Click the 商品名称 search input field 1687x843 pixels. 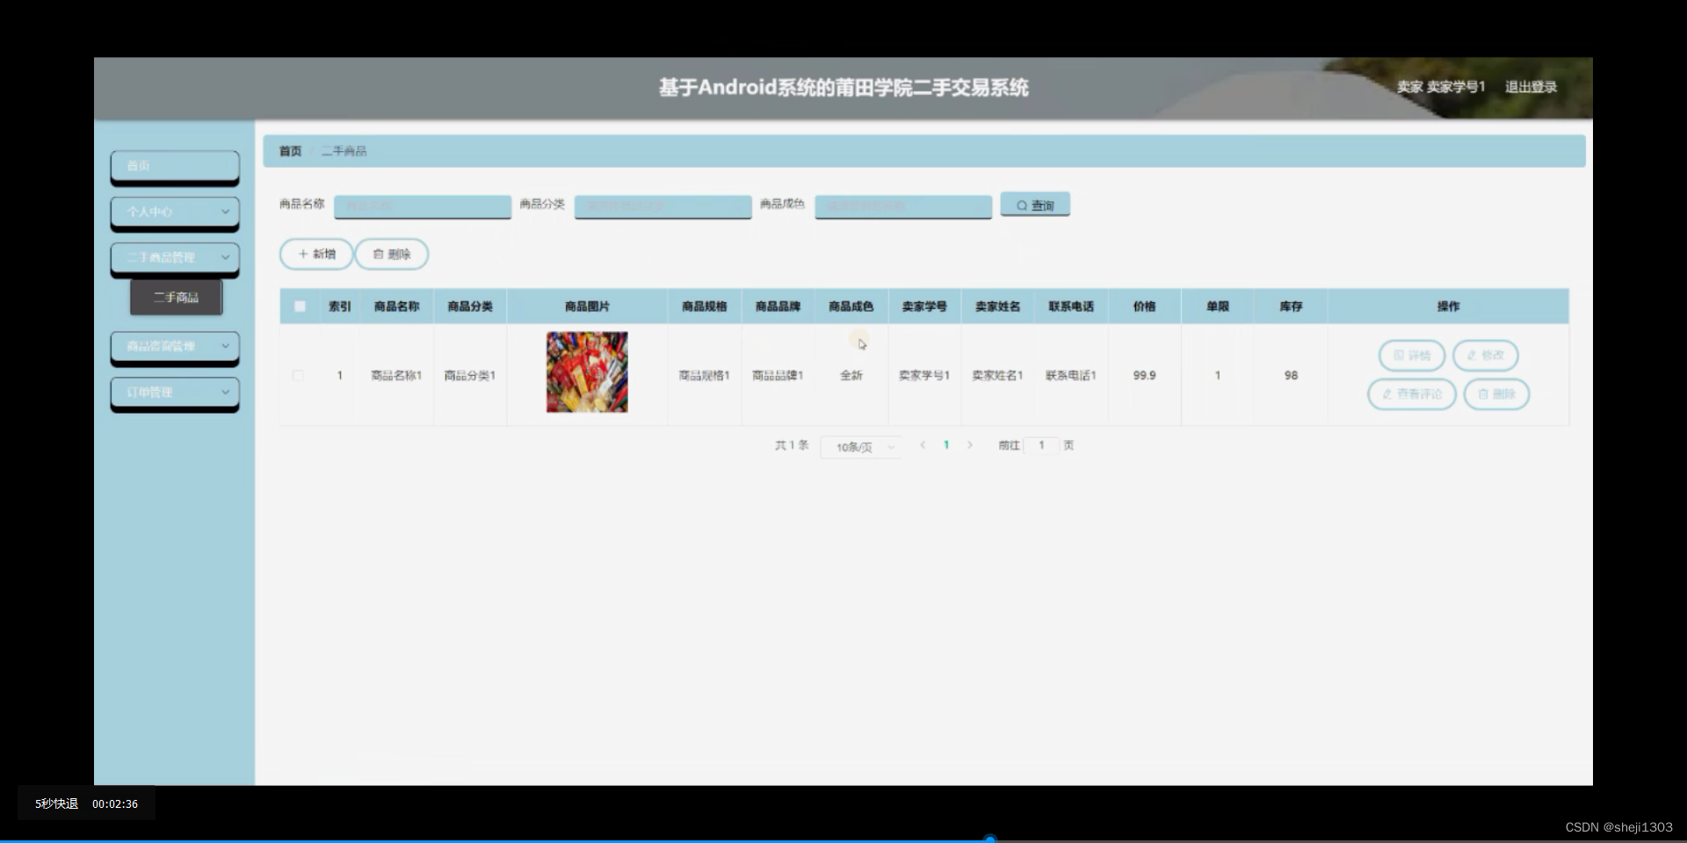[x=423, y=205]
